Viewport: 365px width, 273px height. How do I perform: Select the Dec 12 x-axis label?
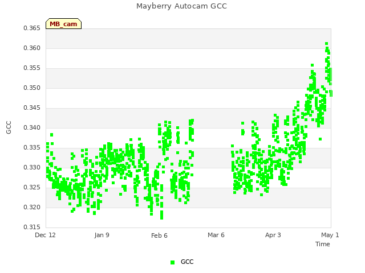(x=45, y=235)
